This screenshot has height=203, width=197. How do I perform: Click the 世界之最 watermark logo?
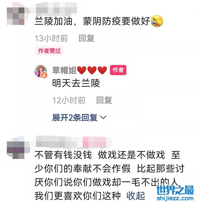pos(175,193)
